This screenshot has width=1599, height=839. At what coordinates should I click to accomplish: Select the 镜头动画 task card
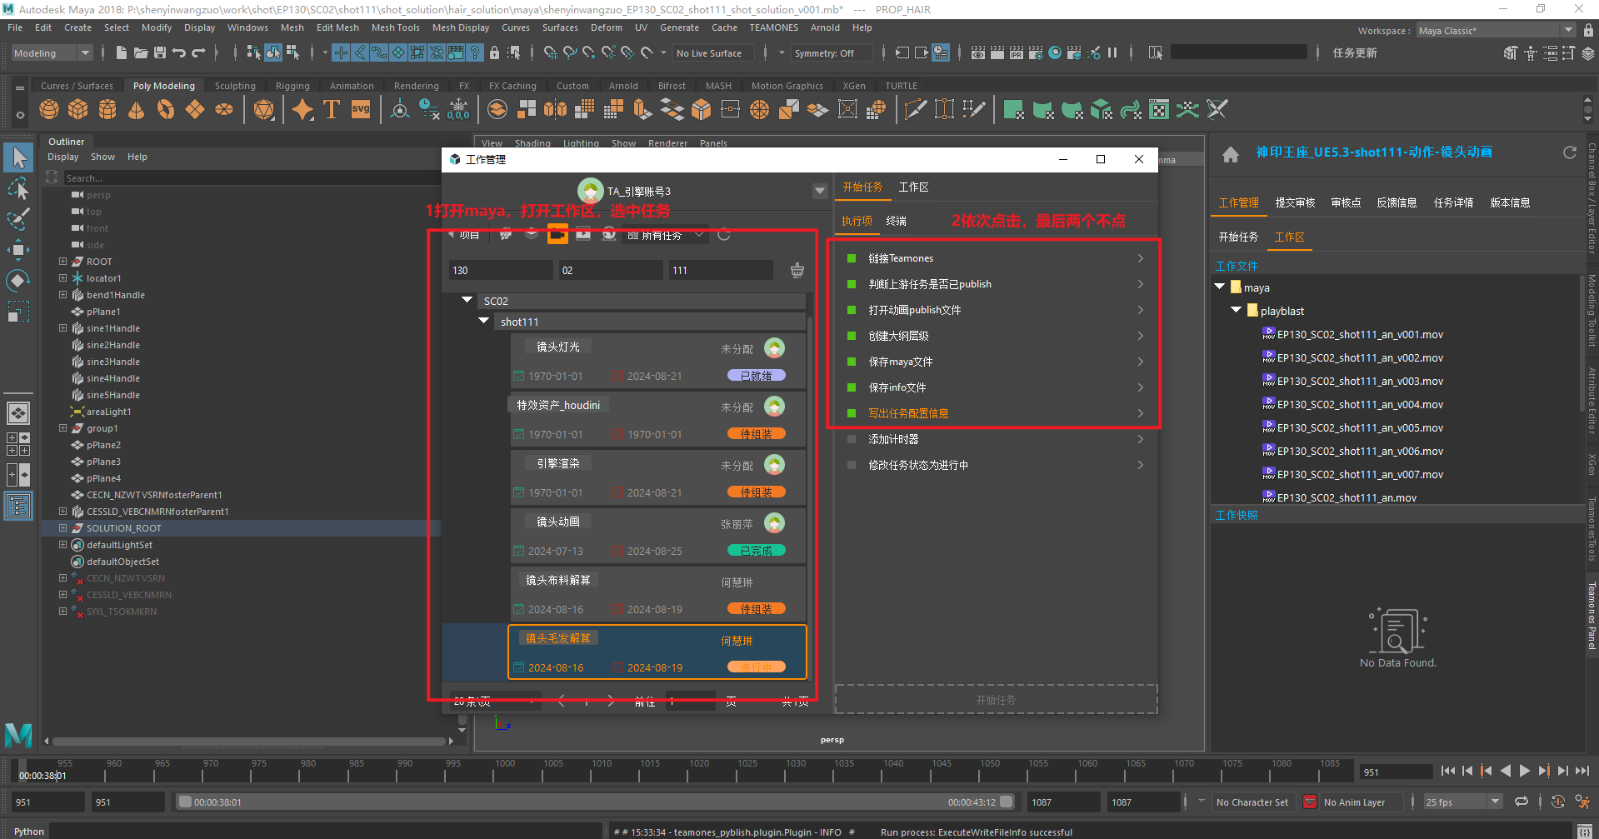point(657,536)
